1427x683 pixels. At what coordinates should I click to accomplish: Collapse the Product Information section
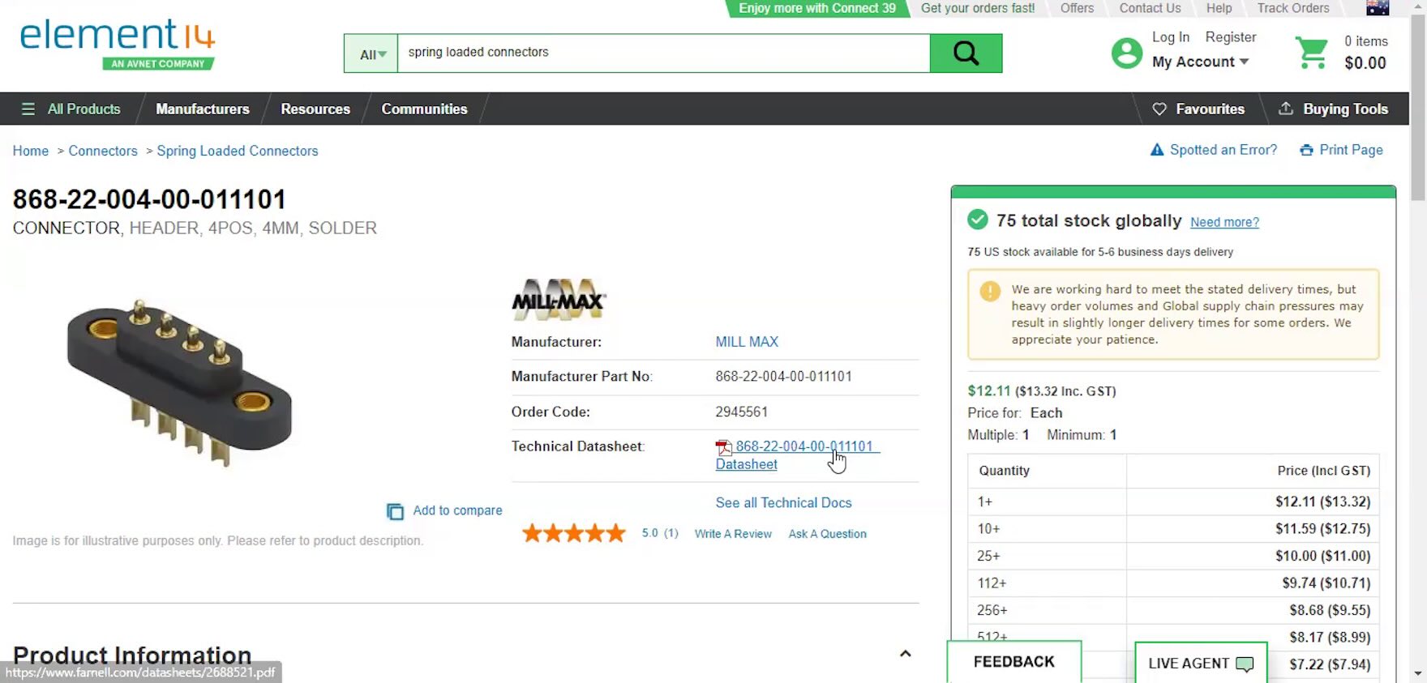coord(905,654)
